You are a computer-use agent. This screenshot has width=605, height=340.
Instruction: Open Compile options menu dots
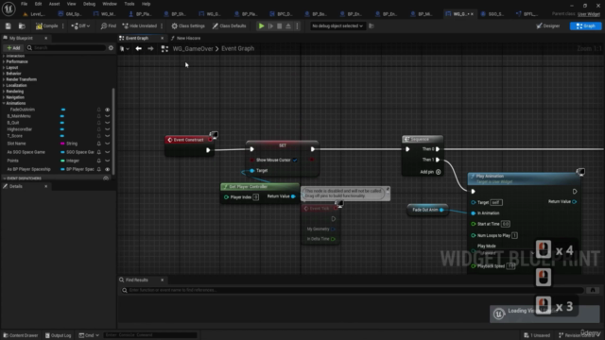pyautogui.click(x=63, y=25)
